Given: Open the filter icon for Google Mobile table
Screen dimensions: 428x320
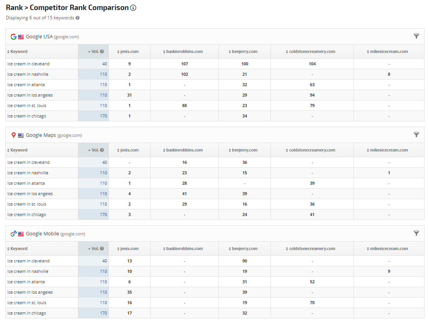Looking at the screenshot, I should point(416,233).
